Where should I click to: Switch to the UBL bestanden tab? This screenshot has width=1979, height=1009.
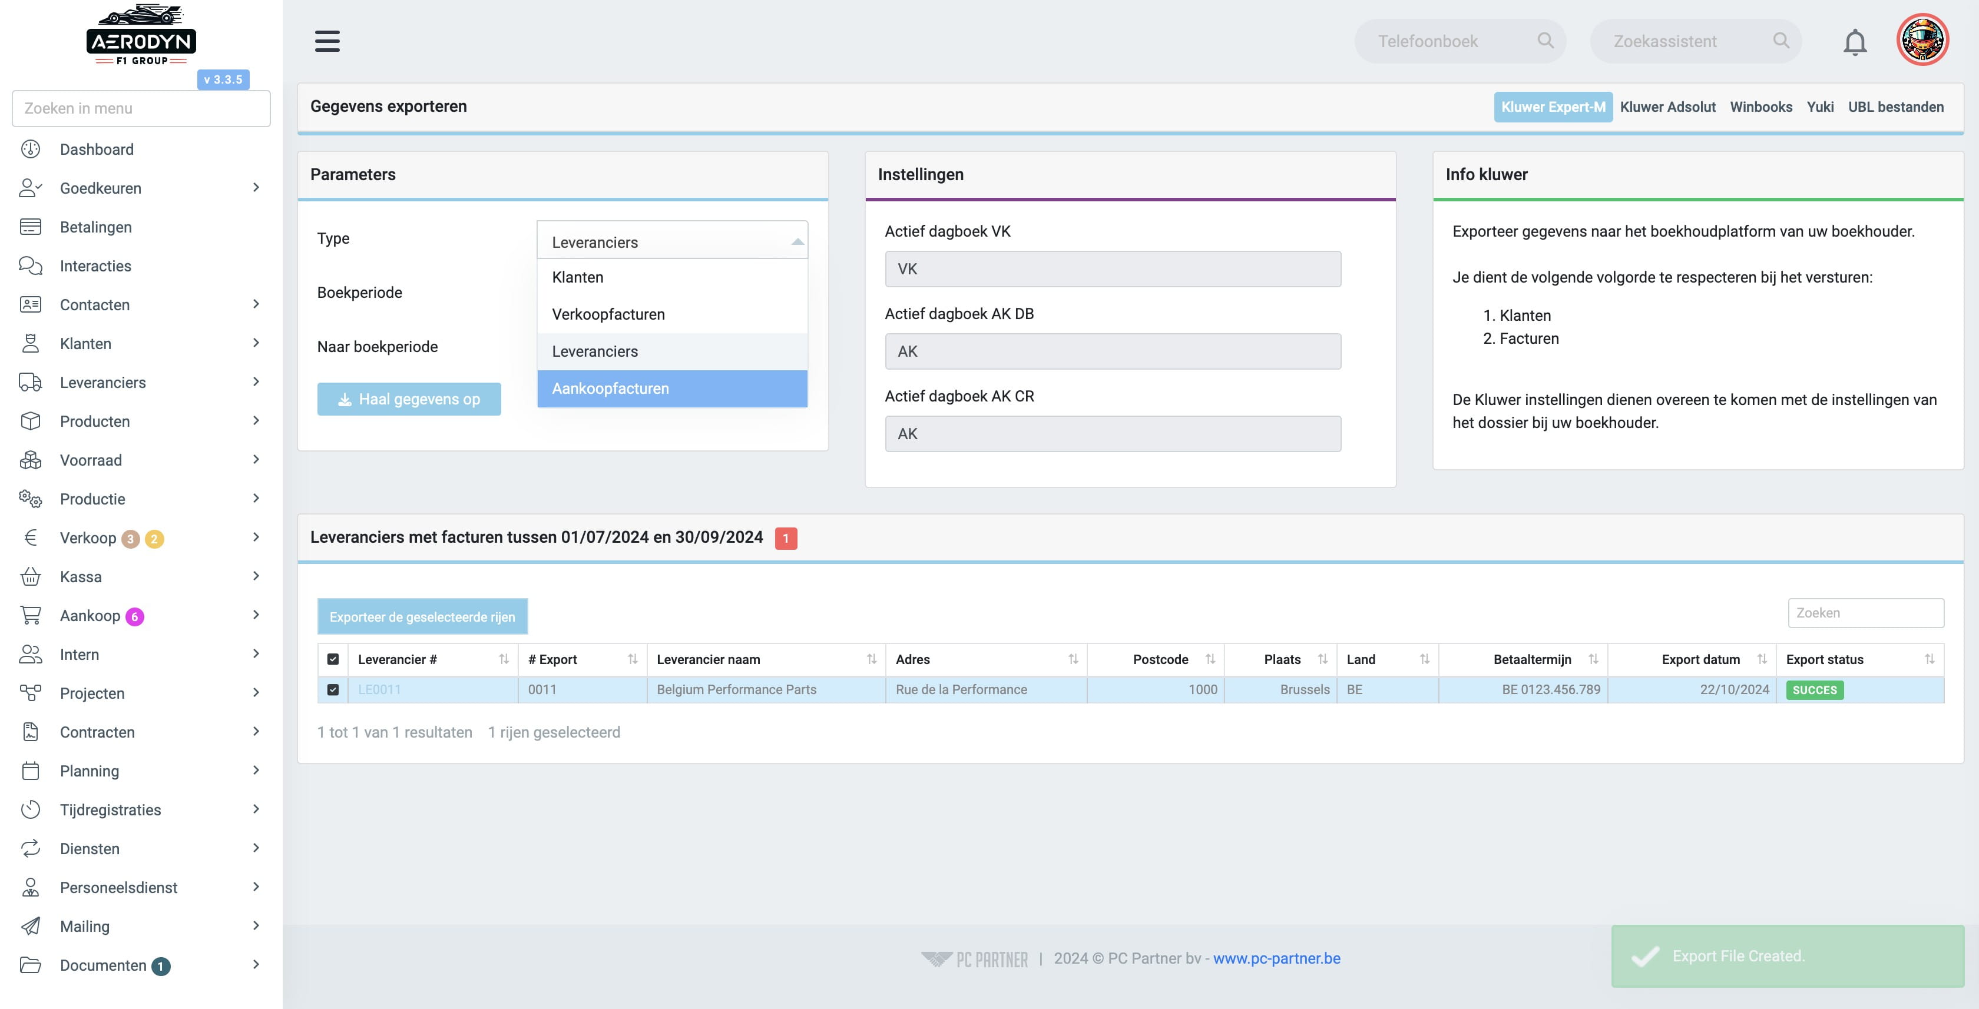[x=1895, y=107]
